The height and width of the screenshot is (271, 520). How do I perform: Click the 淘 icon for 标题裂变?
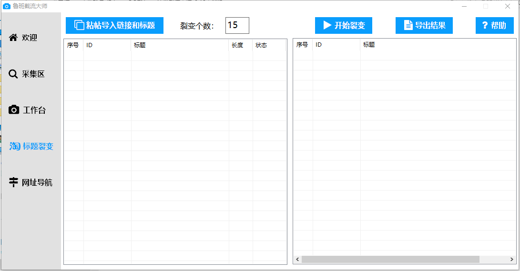coord(15,146)
